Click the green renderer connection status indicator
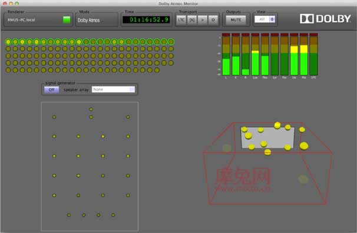The height and width of the screenshot is (233, 357). 67,20
